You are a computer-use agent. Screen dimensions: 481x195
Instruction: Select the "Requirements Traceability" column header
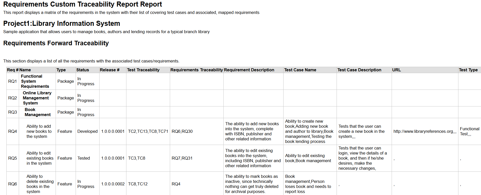196,70
